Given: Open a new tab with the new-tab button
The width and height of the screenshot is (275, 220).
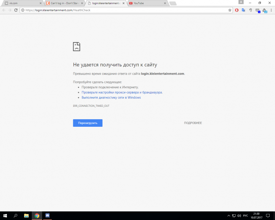Looking at the screenshot, I should point(173,4).
